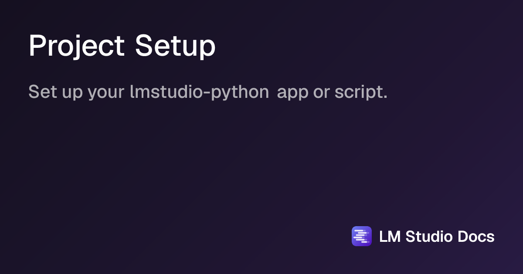Click the word Docs beside the logo
This screenshot has height=274, width=523.
tap(476, 237)
